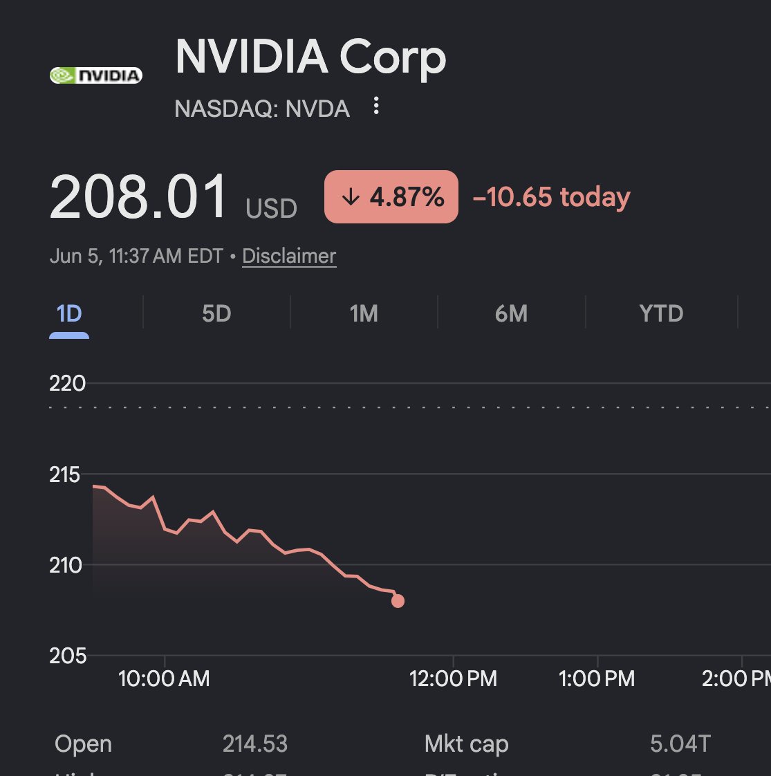Click the 208.01 price value

(x=138, y=196)
